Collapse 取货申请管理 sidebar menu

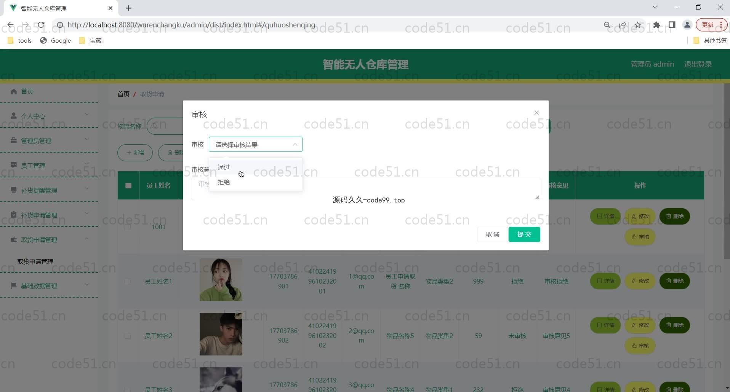49,239
